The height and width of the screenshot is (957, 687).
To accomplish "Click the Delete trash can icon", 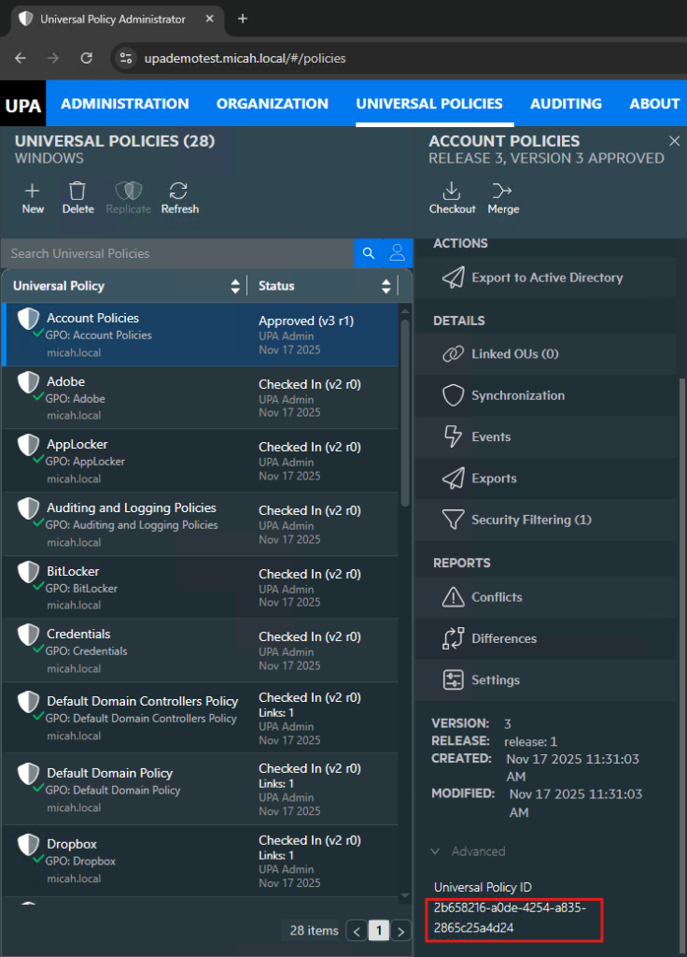I will (x=77, y=192).
